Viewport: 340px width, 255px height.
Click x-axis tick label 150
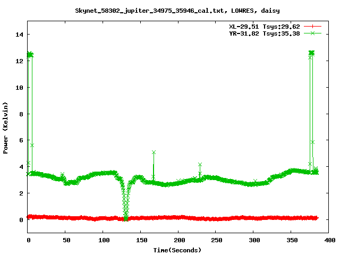pyautogui.click(x=142, y=240)
